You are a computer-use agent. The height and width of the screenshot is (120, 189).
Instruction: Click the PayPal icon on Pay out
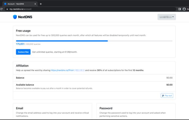(x=163, y=96)
